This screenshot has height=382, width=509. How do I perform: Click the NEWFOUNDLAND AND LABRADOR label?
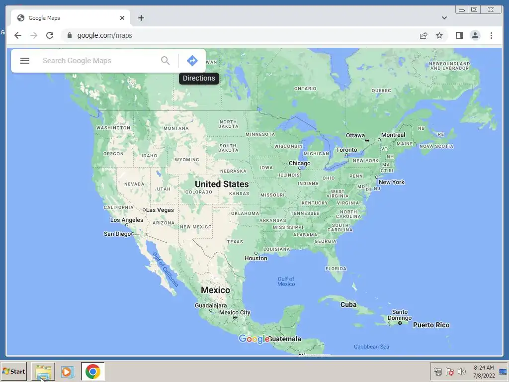click(x=449, y=66)
